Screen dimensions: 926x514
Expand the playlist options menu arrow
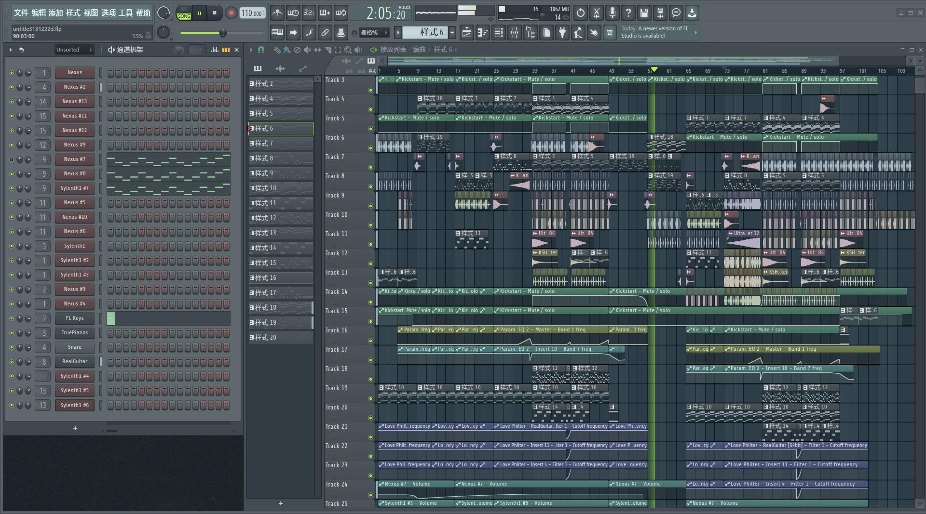251,50
